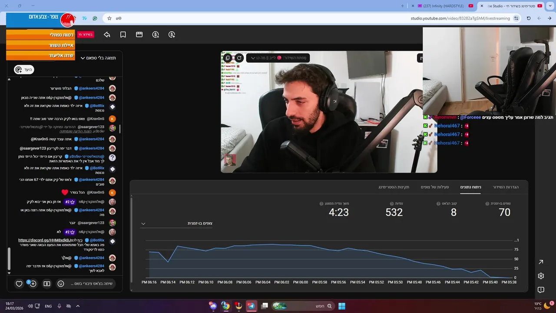Click the Windows Start button
Screen dimensions: 556x313
[342, 306]
